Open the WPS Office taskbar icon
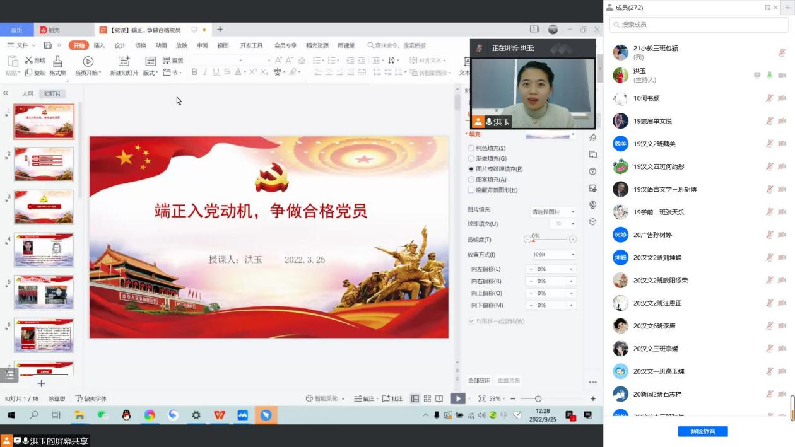Viewport: 795px width, 447px height. coord(220,415)
